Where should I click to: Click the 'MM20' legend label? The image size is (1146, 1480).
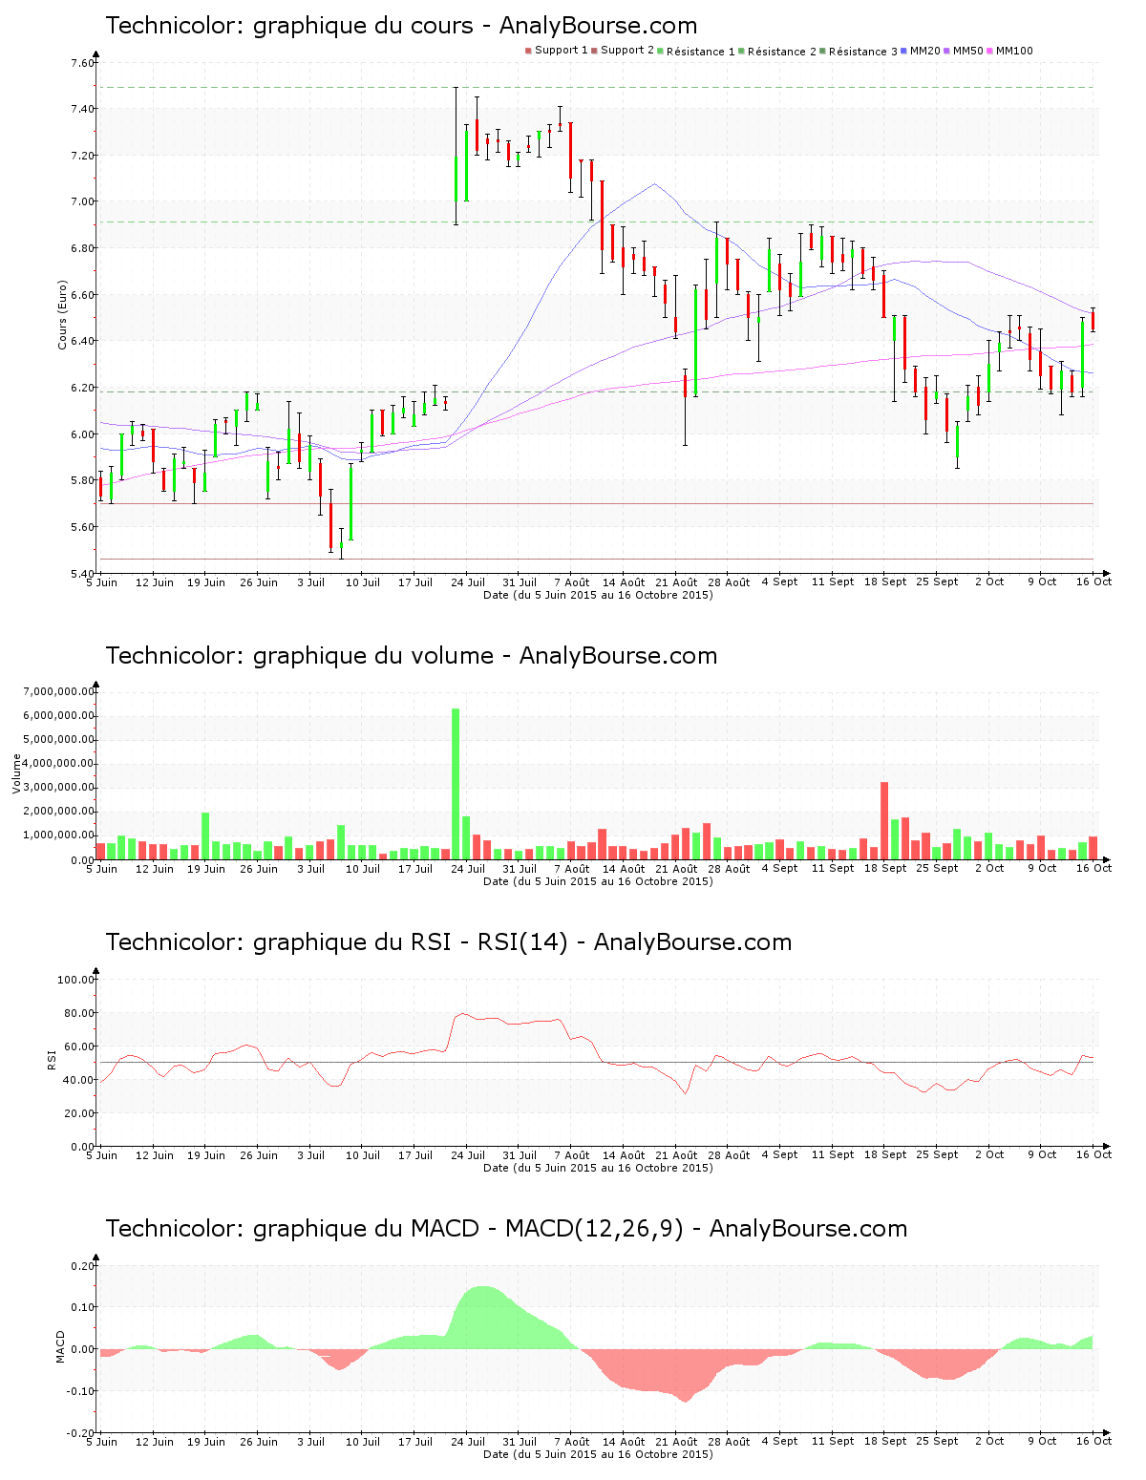[925, 51]
